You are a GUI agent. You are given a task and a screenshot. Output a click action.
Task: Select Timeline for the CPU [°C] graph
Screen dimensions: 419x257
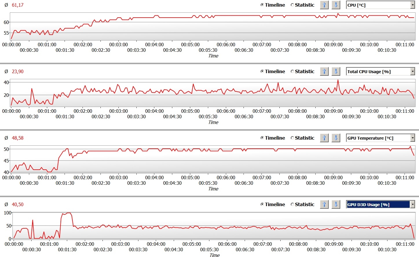pyautogui.click(x=273, y=5)
